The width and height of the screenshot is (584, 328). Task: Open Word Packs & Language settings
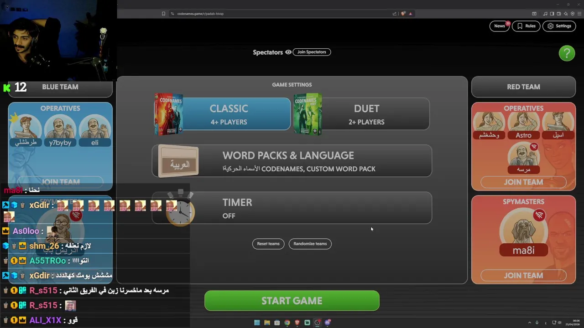point(292,161)
